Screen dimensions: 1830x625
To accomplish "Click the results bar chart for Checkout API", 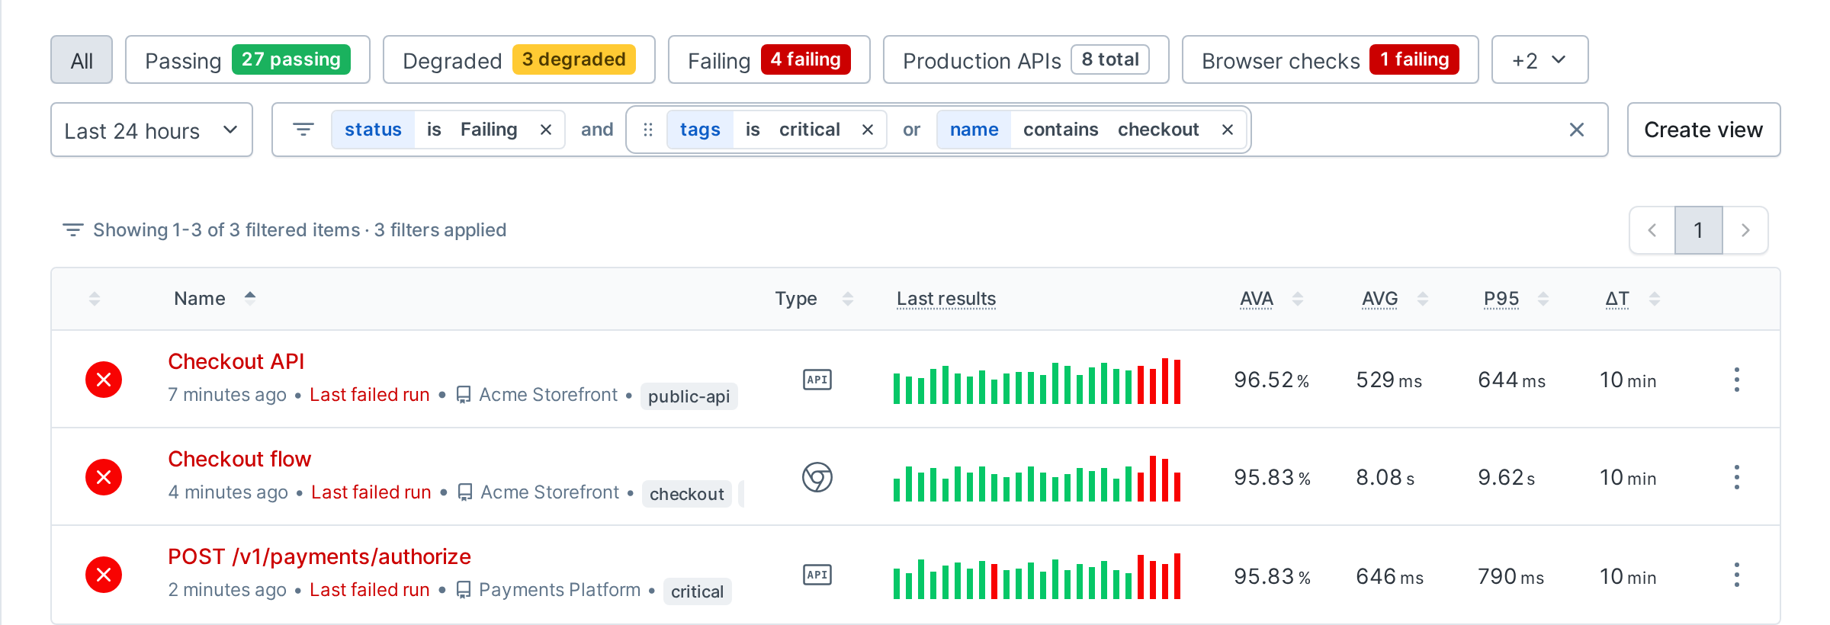I will 1037,381.
